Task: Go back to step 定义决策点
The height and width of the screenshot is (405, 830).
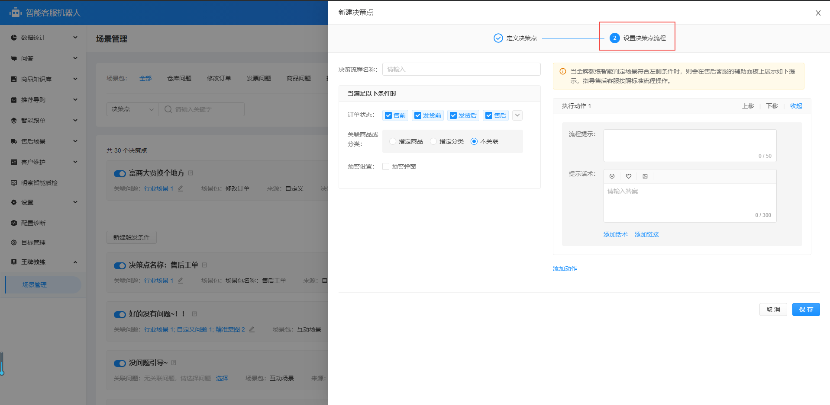Action: click(x=515, y=38)
